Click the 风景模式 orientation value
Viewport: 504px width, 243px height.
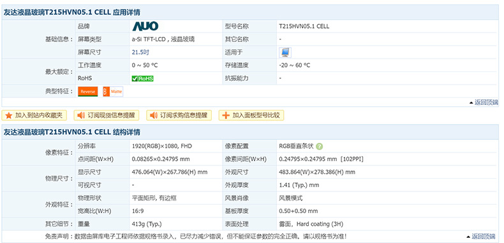(x=290, y=198)
